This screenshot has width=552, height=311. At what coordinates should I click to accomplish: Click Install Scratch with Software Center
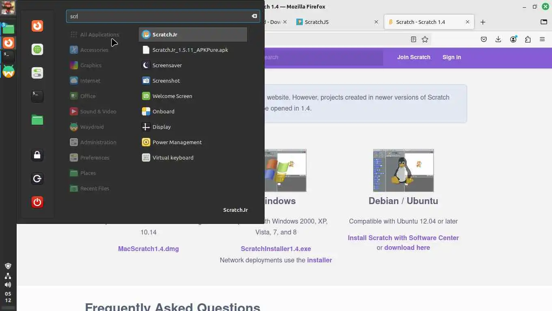click(403, 238)
